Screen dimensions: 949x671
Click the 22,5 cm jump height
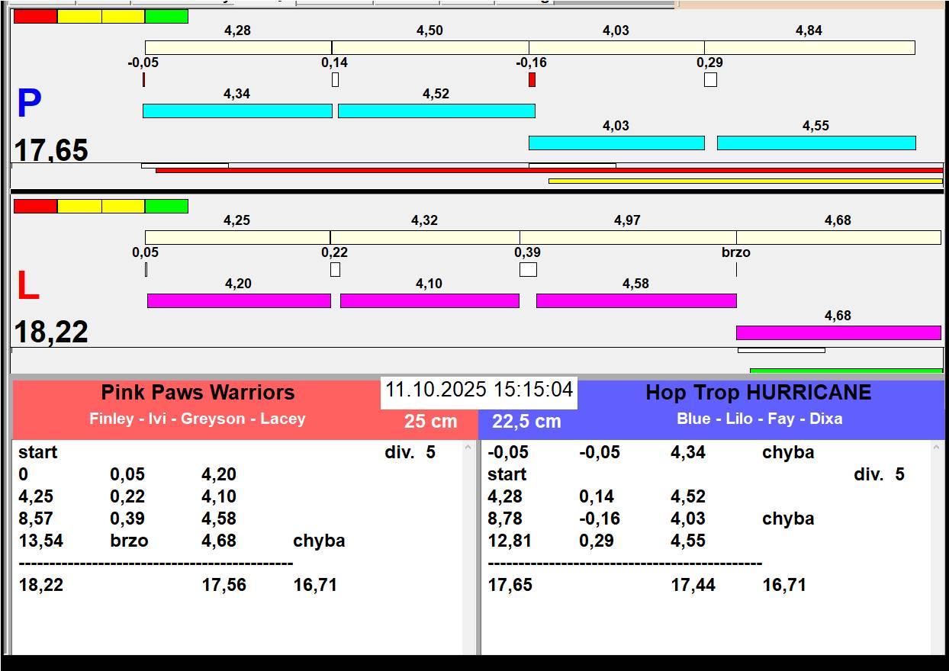click(x=526, y=421)
